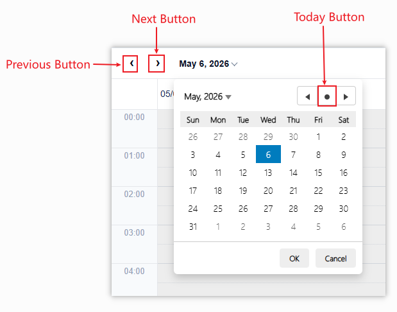Select April 26 from previous month
The image size is (397, 312).
point(193,137)
